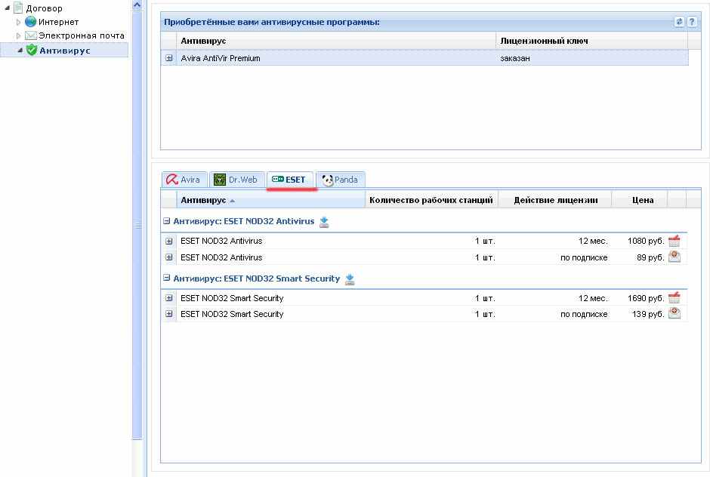Image resolution: width=710 pixels, height=477 pixels.
Task: Select the ESET tab
Action: (x=289, y=180)
